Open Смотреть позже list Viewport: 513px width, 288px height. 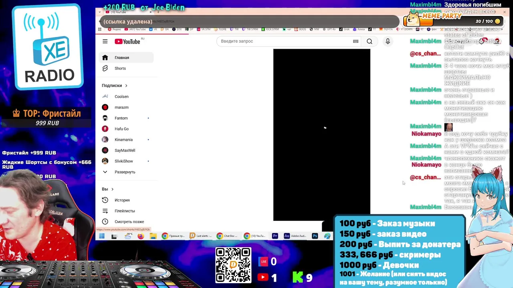tap(126, 222)
